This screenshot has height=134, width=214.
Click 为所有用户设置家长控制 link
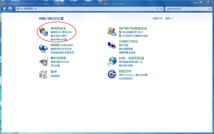[x=135, y=36]
